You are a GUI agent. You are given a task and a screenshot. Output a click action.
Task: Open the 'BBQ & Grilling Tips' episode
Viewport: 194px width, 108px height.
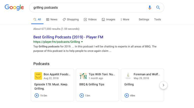click(92, 84)
